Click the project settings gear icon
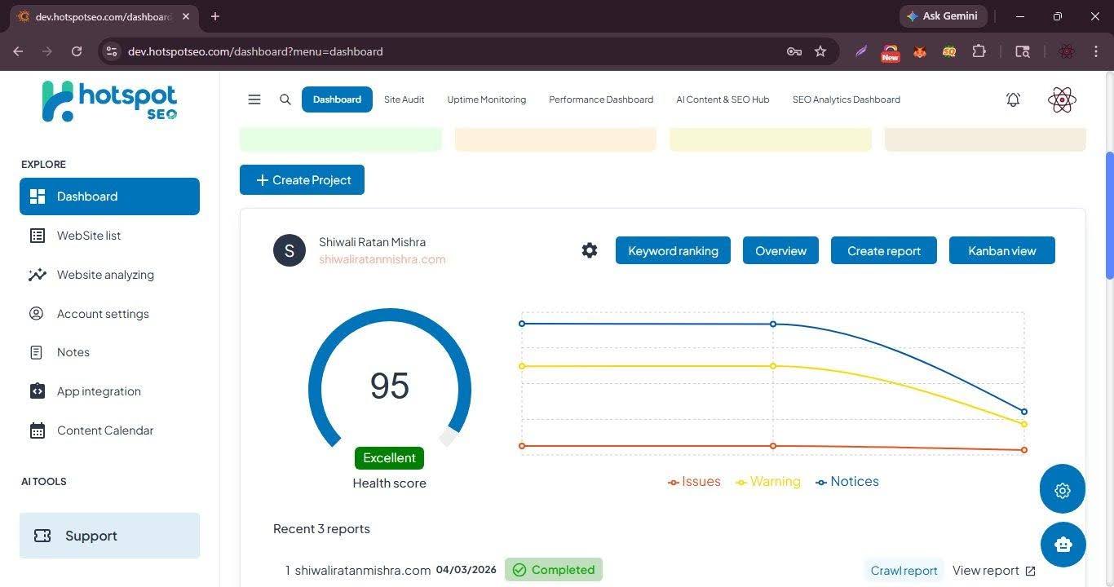The width and height of the screenshot is (1114, 587). click(590, 250)
